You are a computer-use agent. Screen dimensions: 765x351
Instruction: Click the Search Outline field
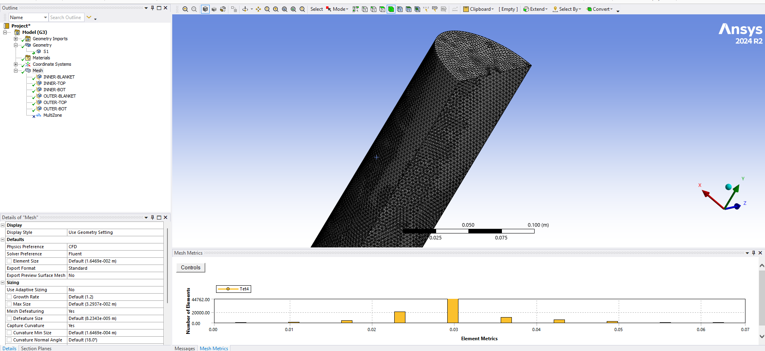66,18
